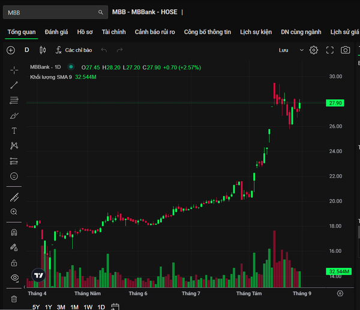The image size is (360, 310).
Task: Select the text annotation tool
Action: pyautogui.click(x=14, y=130)
